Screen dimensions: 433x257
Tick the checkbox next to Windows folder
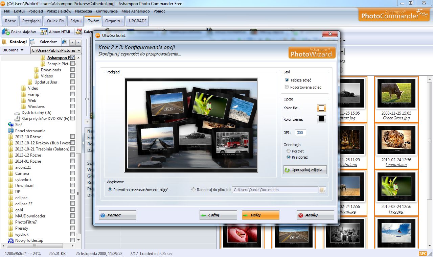[72, 107]
